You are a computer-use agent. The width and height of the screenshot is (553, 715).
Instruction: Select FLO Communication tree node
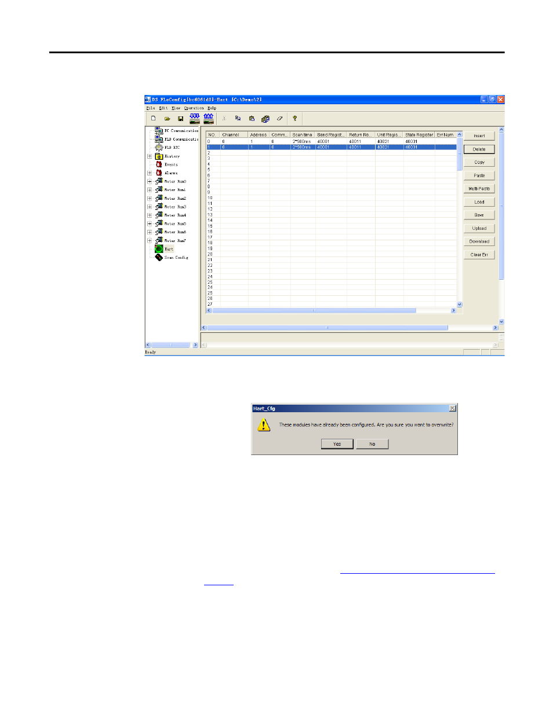(x=181, y=140)
